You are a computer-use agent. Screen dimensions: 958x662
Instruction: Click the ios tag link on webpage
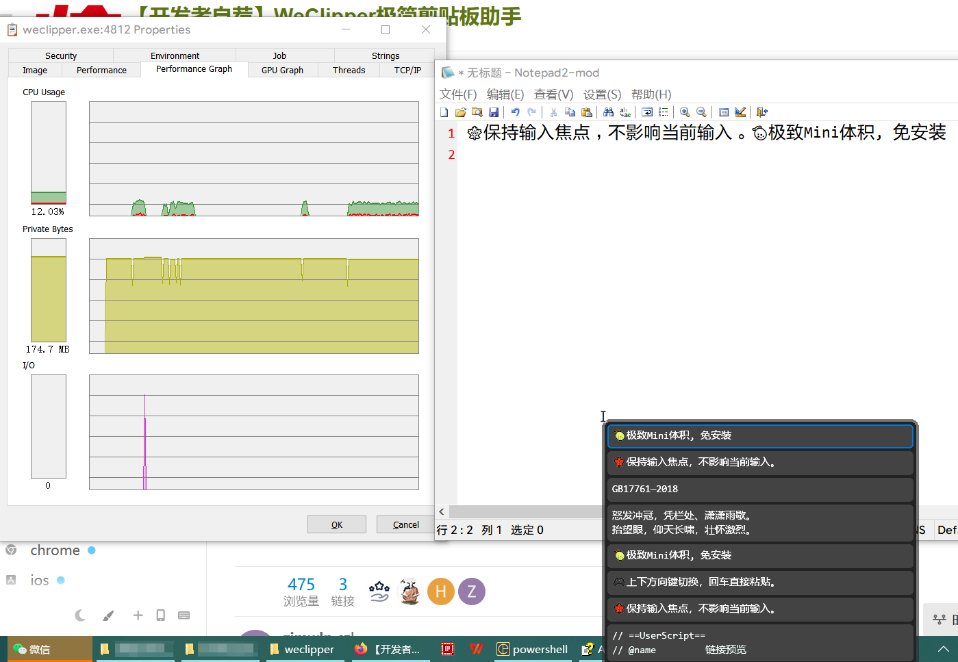(40, 581)
